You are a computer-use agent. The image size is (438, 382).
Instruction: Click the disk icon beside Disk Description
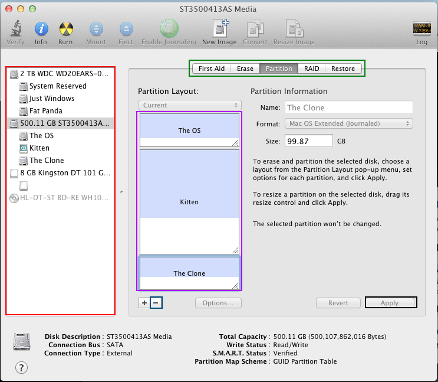22,342
